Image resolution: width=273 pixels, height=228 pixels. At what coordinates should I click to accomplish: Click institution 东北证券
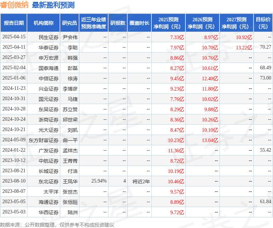click(x=49, y=181)
